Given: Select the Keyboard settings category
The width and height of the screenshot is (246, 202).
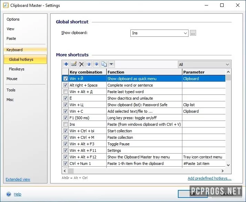Looking at the screenshot, I should click(25, 50).
